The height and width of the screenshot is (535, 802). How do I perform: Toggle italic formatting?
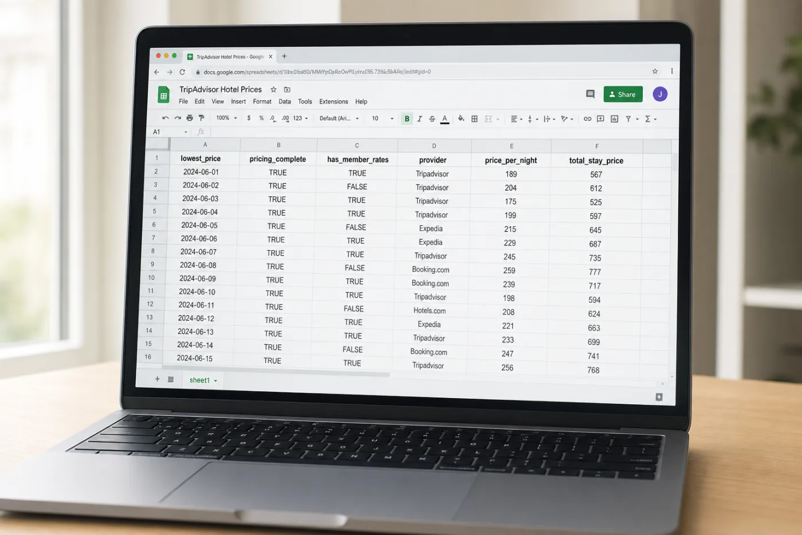point(420,119)
